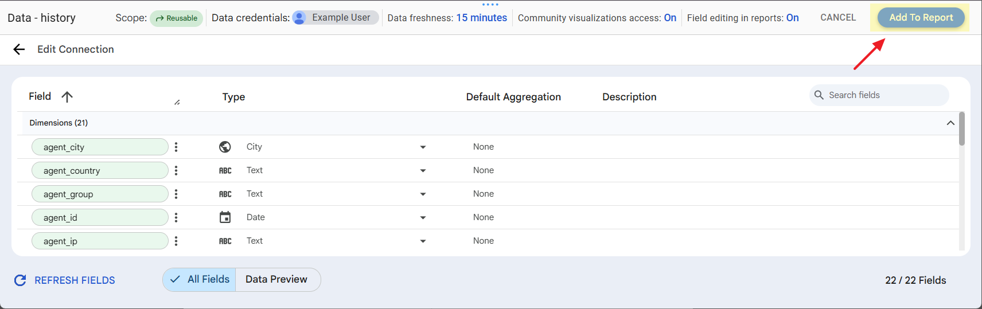Click the Add To Report button
982x309 pixels.
tap(921, 18)
